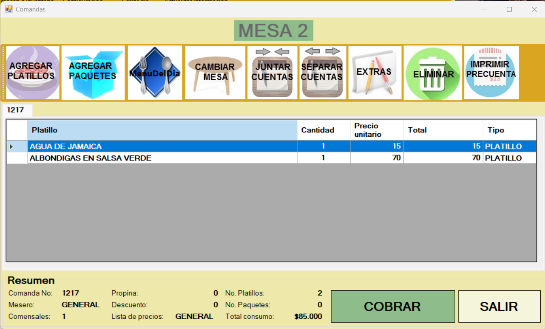
Task: Click the Tipo column header
Action: coord(509,130)
